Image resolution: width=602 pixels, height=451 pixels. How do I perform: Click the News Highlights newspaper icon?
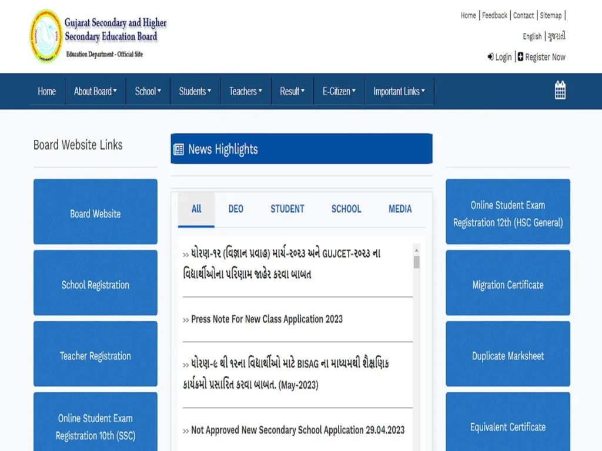click(x=179, y=149)
